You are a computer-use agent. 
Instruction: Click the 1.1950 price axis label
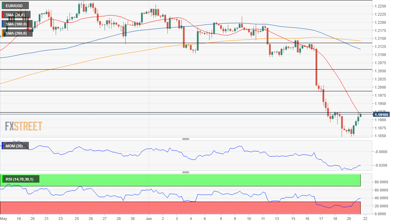coord(380,104)
